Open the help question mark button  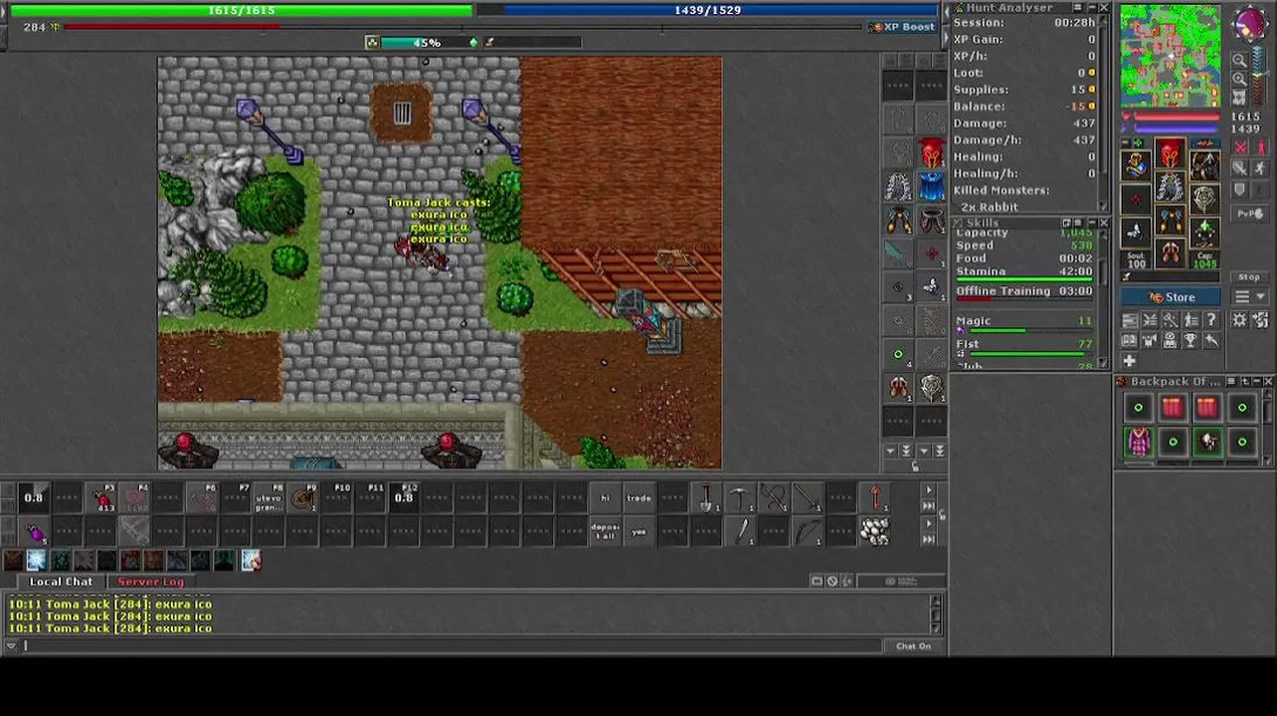pyautogui.click(x=1211, y=320)
